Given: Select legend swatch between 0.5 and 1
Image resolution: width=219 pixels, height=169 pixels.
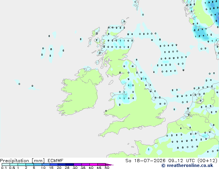Looking at the screenshot, I should (14, 165).
